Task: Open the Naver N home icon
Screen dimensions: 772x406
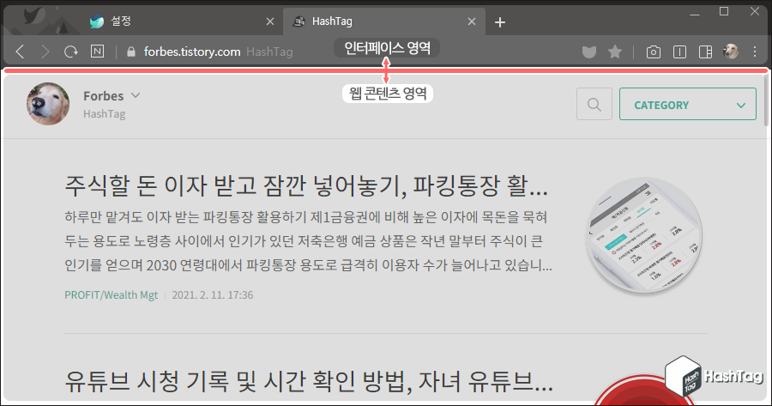Action: [98, 52]
